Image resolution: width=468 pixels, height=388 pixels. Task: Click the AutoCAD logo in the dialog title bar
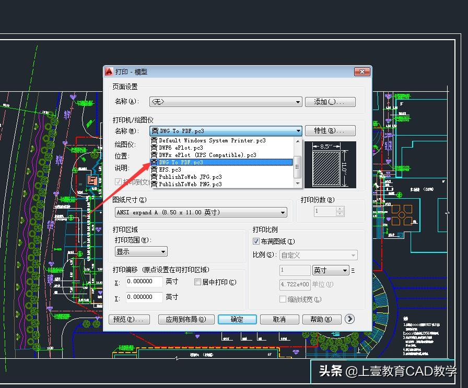(109, 72)
